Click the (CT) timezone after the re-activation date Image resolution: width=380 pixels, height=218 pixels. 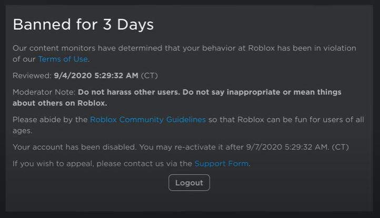pos(340,147)
